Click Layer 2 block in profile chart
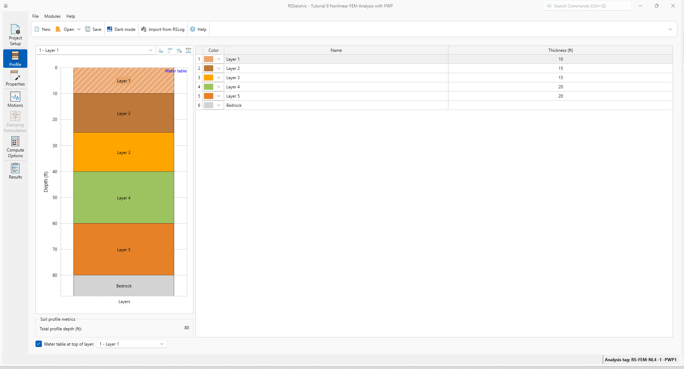 pos(124,113)
